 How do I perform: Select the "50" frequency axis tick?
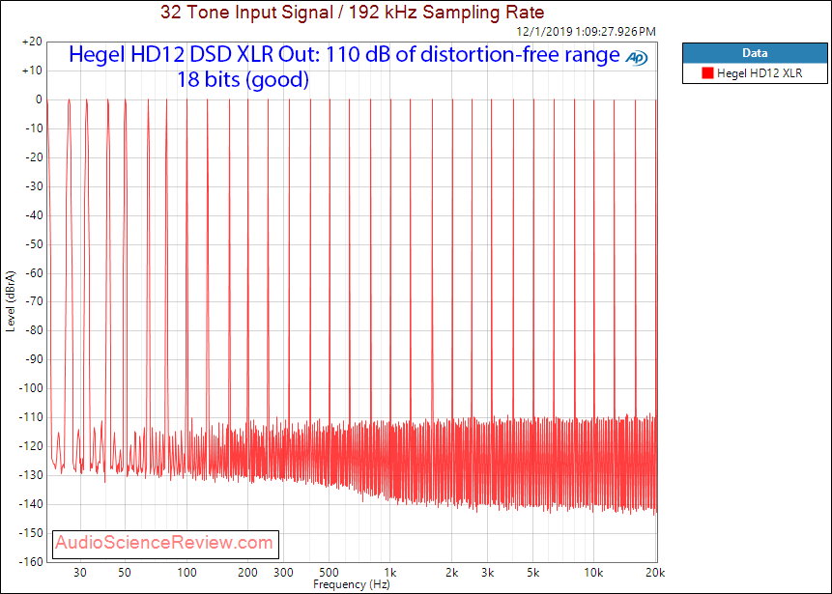coord(125,573)
